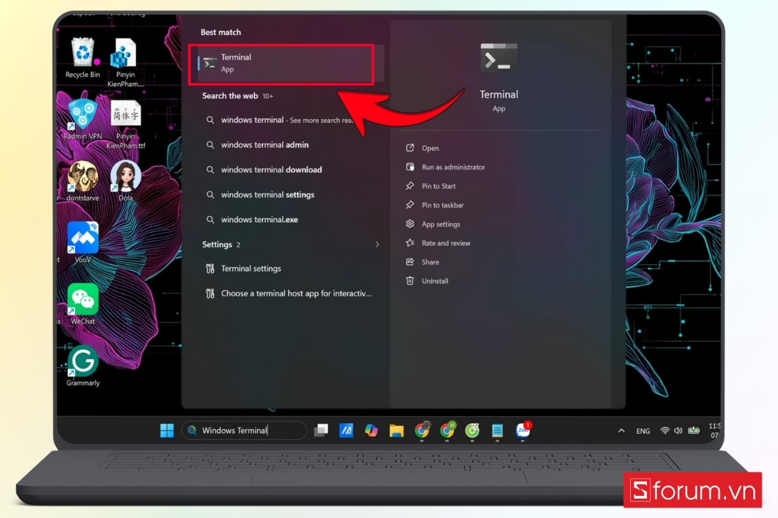778x518 pixels.
Task: Open Chrome with green H profile badge
Action: coord(447,430)
